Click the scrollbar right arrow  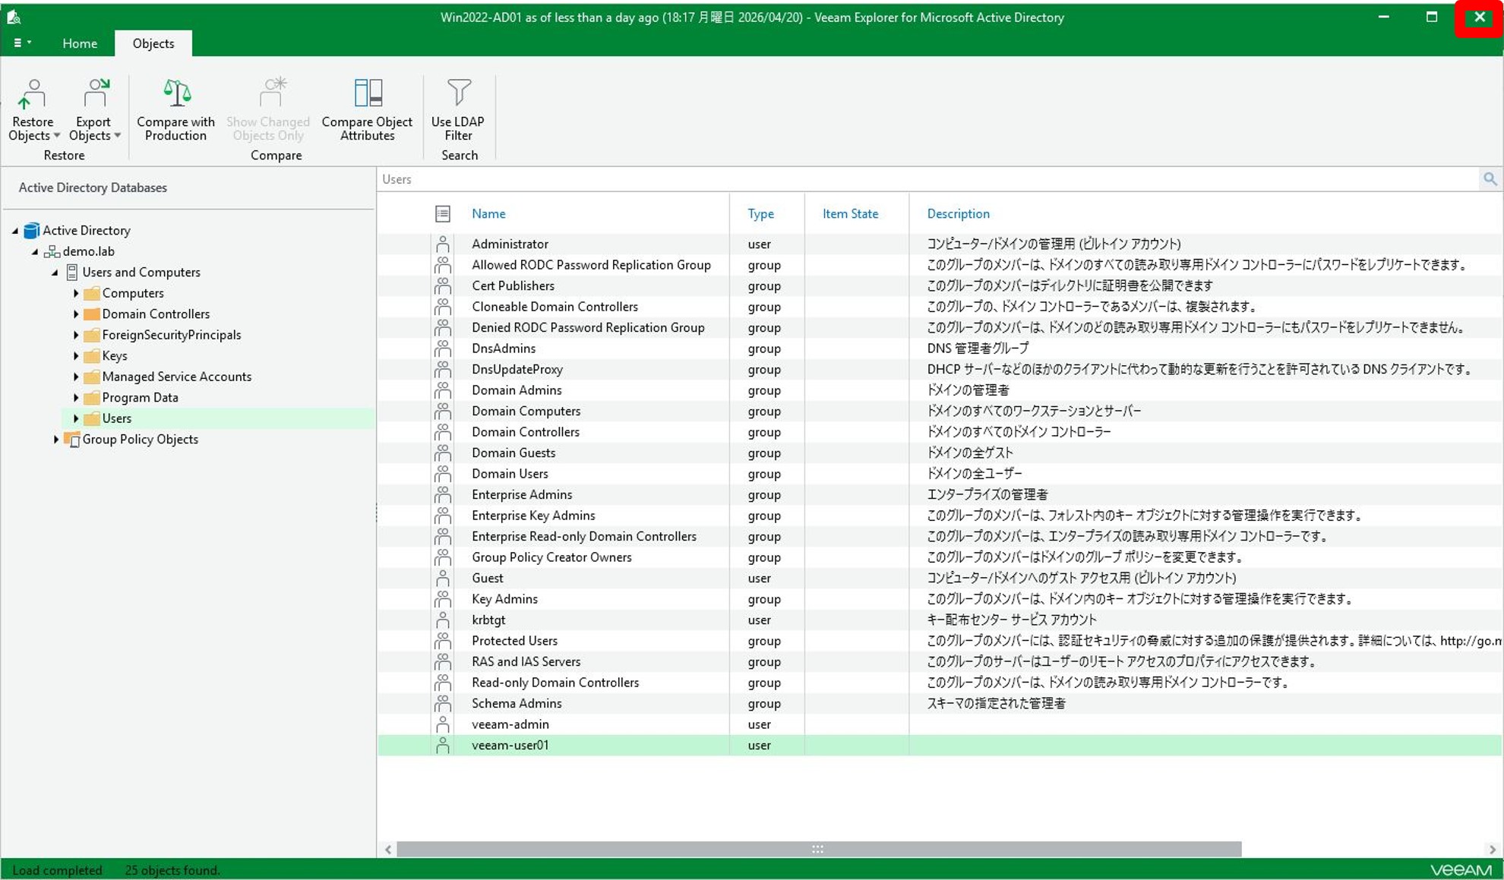[1492, 849]
